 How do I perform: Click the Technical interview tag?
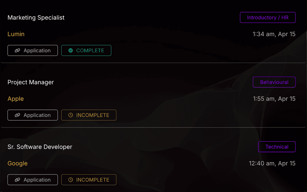[277, 147]
